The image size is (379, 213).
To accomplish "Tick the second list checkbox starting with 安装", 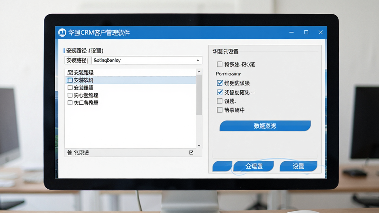I will point(70,87).
